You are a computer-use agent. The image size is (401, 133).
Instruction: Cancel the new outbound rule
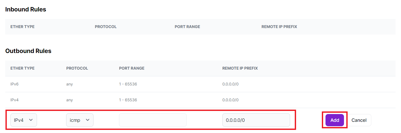359,120
